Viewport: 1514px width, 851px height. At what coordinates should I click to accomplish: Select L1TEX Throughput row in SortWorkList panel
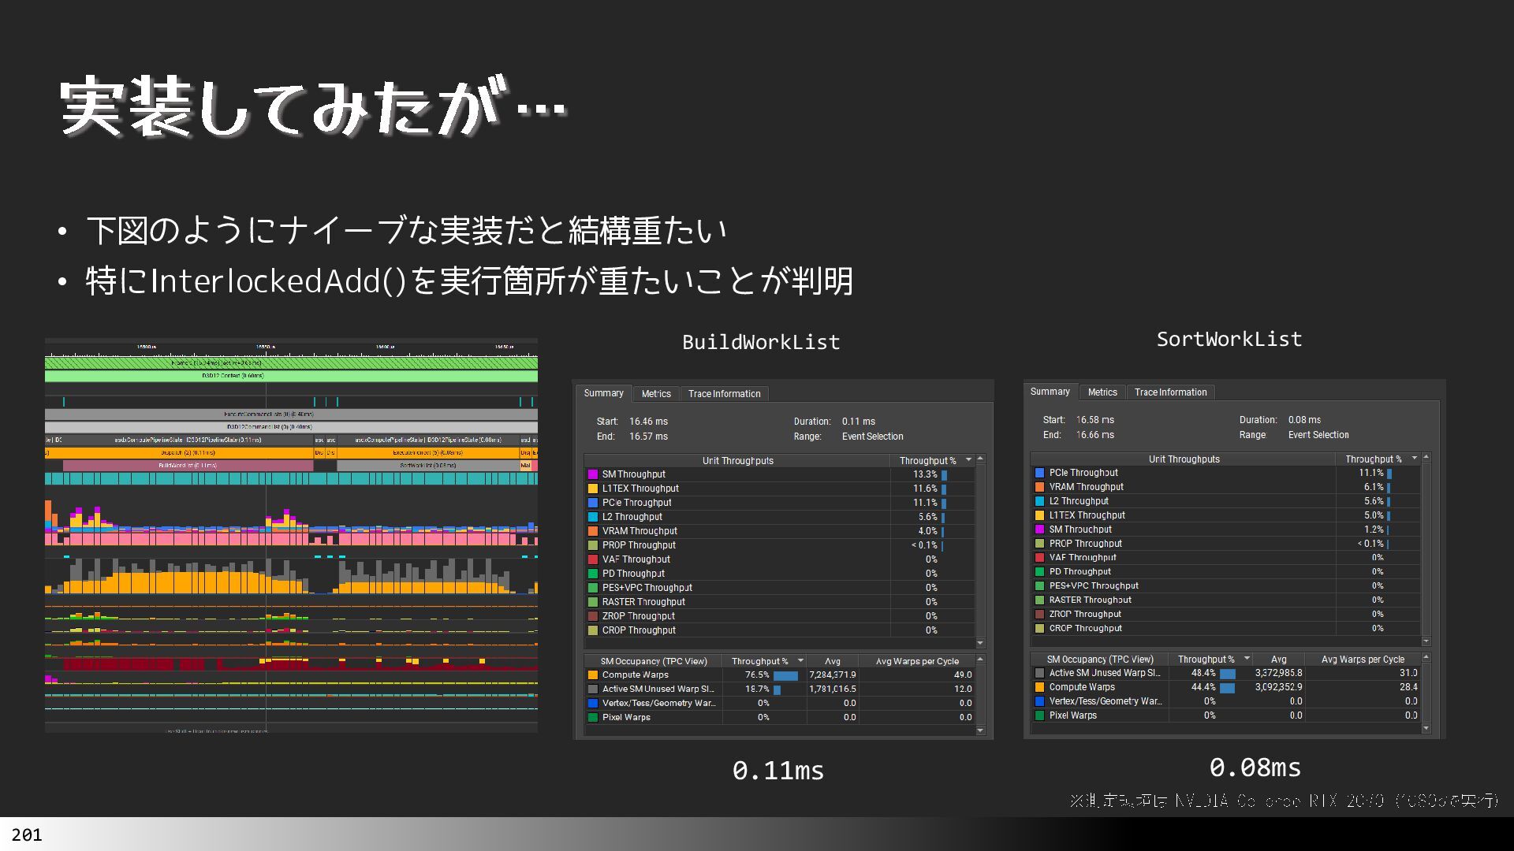click(x=1226, y=515)
